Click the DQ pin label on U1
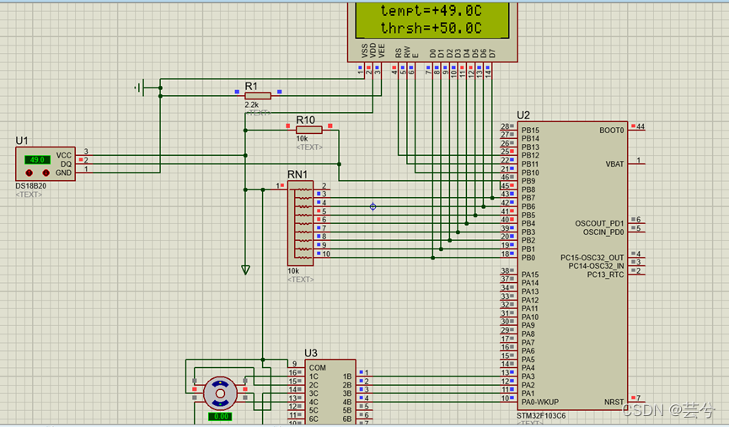 pyautogui.click(x=66, y=164)
